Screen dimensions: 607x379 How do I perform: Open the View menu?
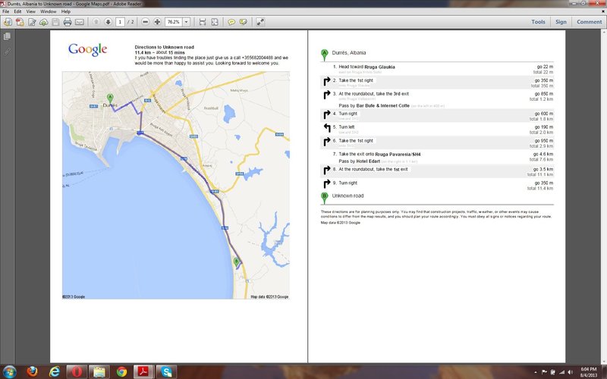[x=31, y=11]
